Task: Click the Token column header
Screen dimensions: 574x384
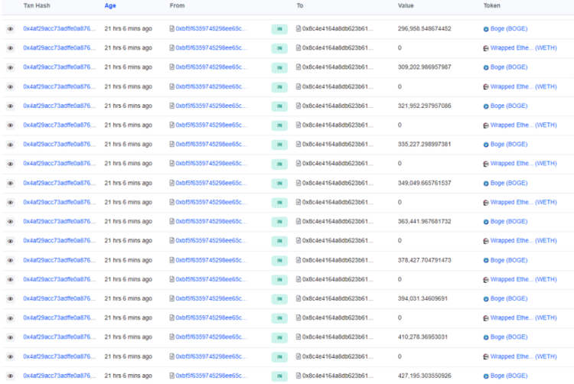Action: (491, 5)
